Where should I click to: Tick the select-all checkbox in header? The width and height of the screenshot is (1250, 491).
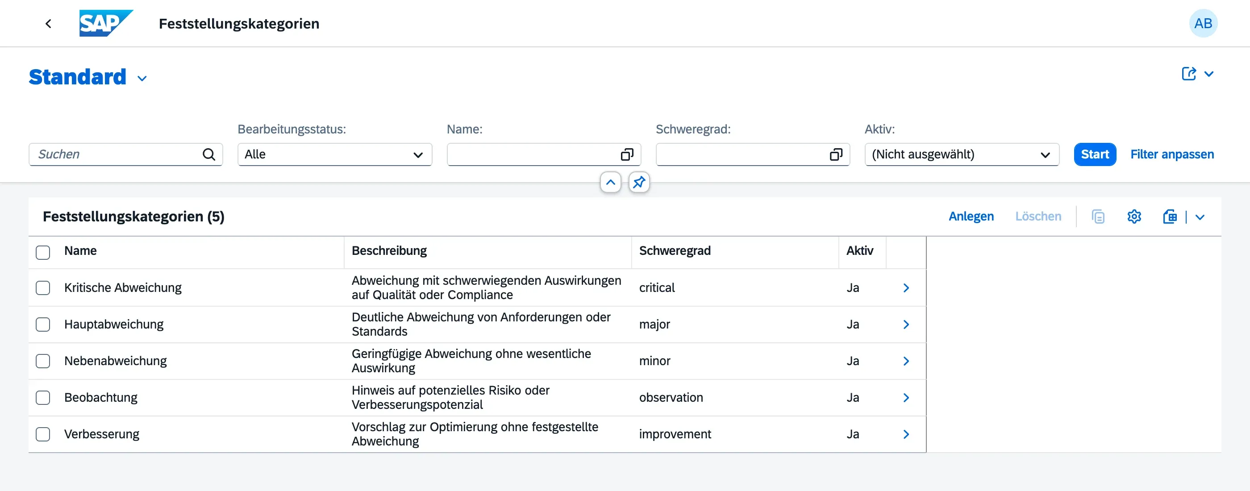coord(43,252)
